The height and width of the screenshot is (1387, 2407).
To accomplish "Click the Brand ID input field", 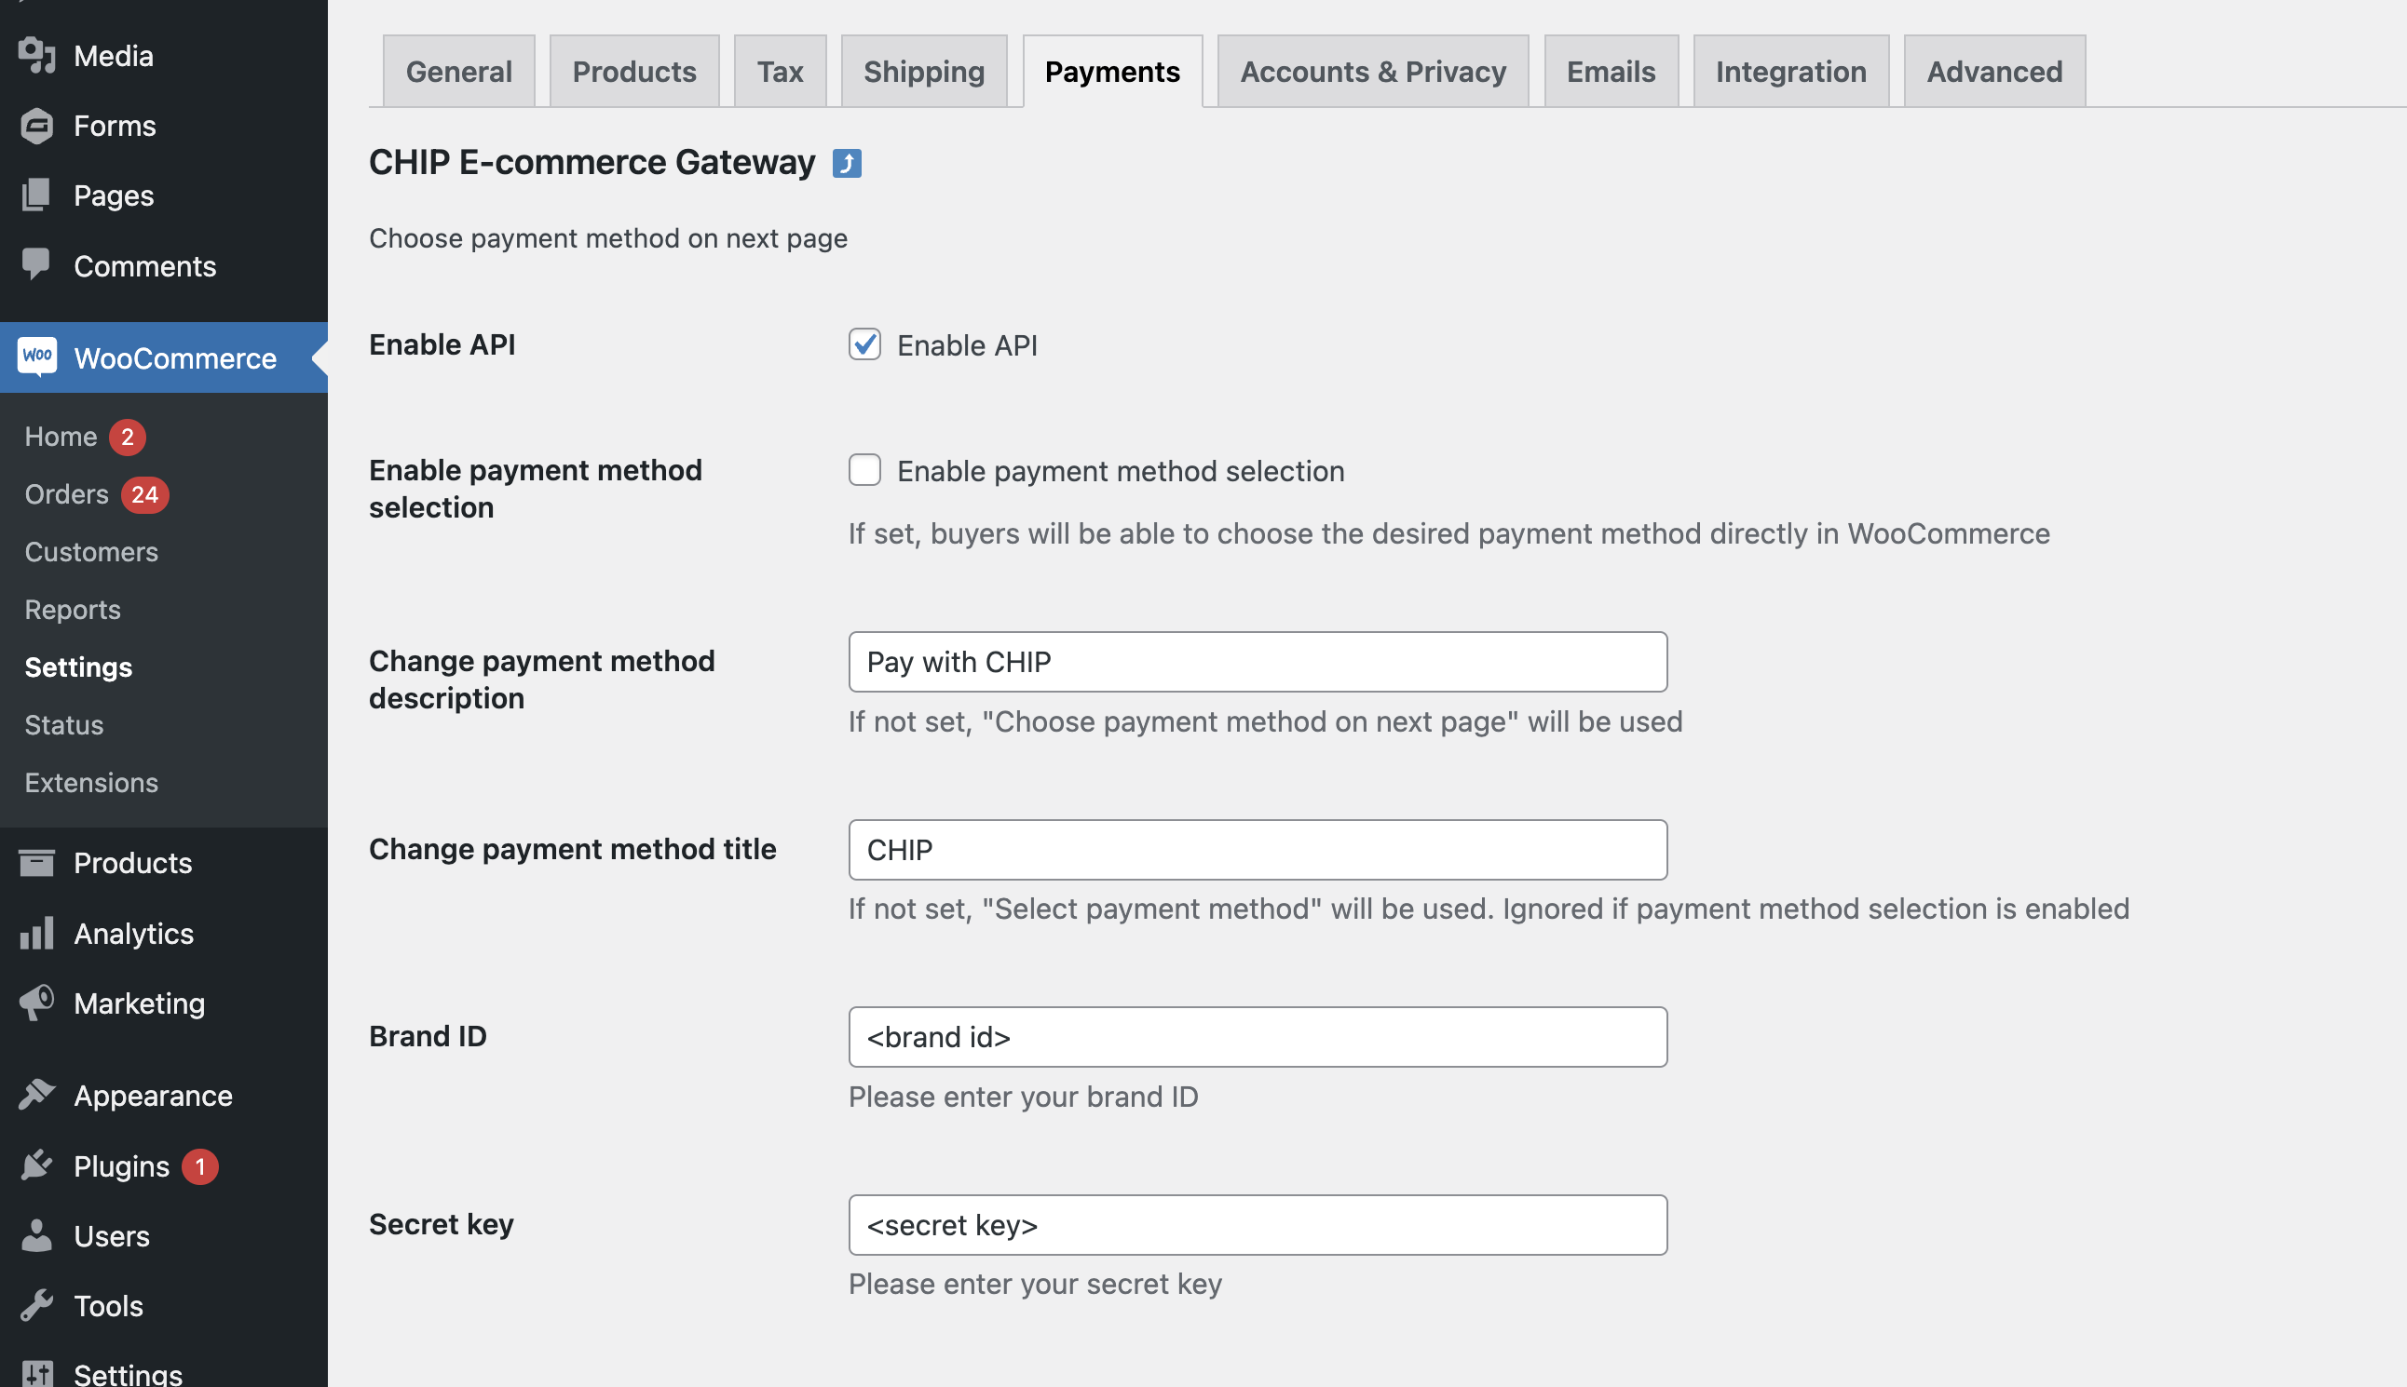I will tap(1258, 1037).
